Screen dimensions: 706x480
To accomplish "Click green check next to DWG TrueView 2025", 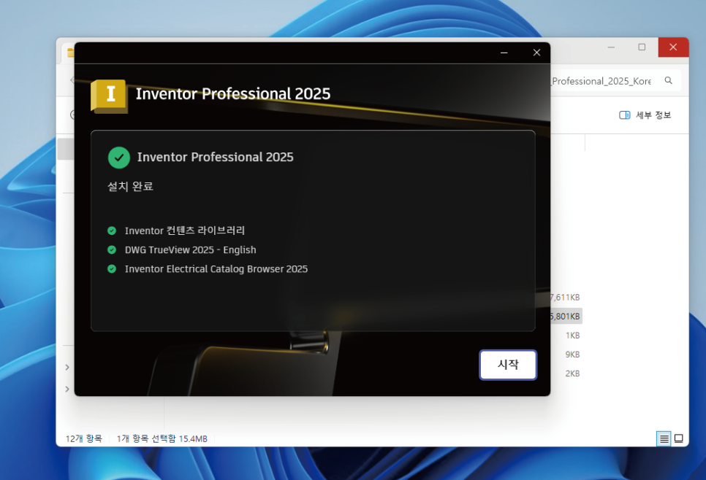I will (x=112, y=250).
